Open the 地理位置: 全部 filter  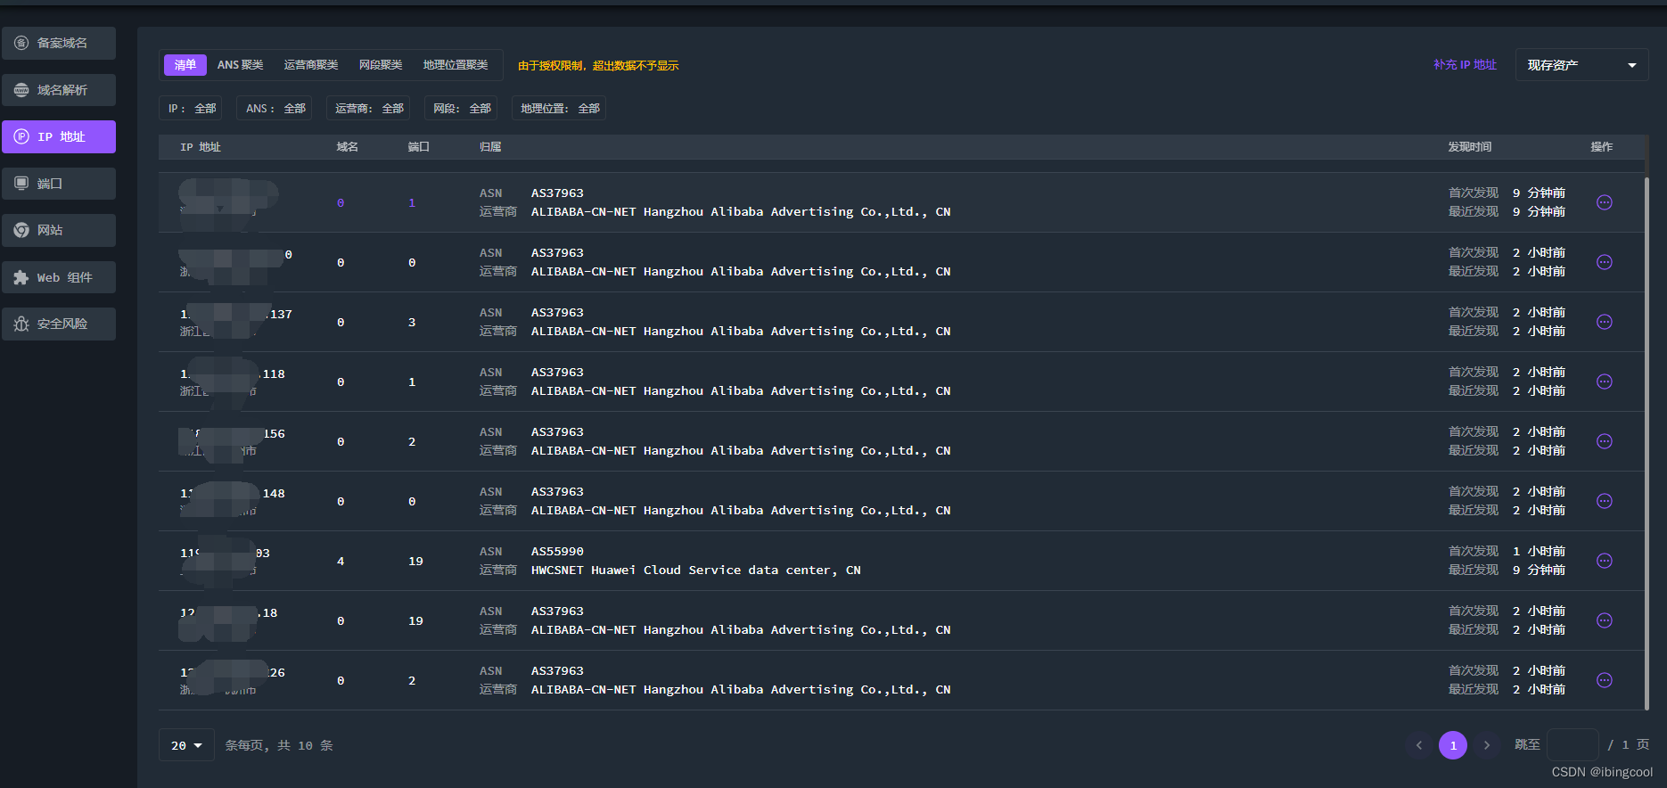[560, 108]
